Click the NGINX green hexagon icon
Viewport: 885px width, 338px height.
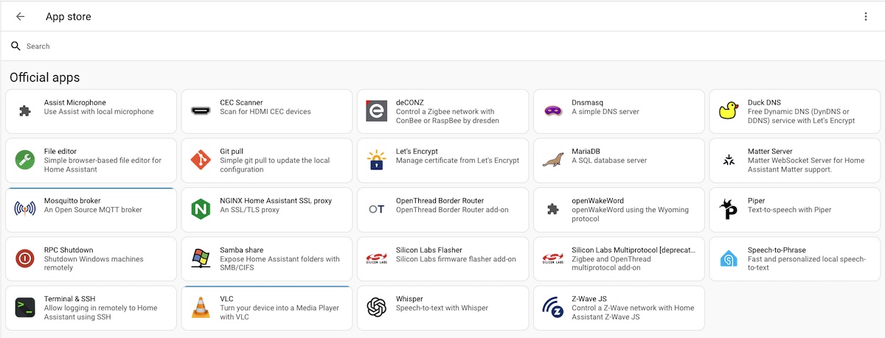click(201, 209)
